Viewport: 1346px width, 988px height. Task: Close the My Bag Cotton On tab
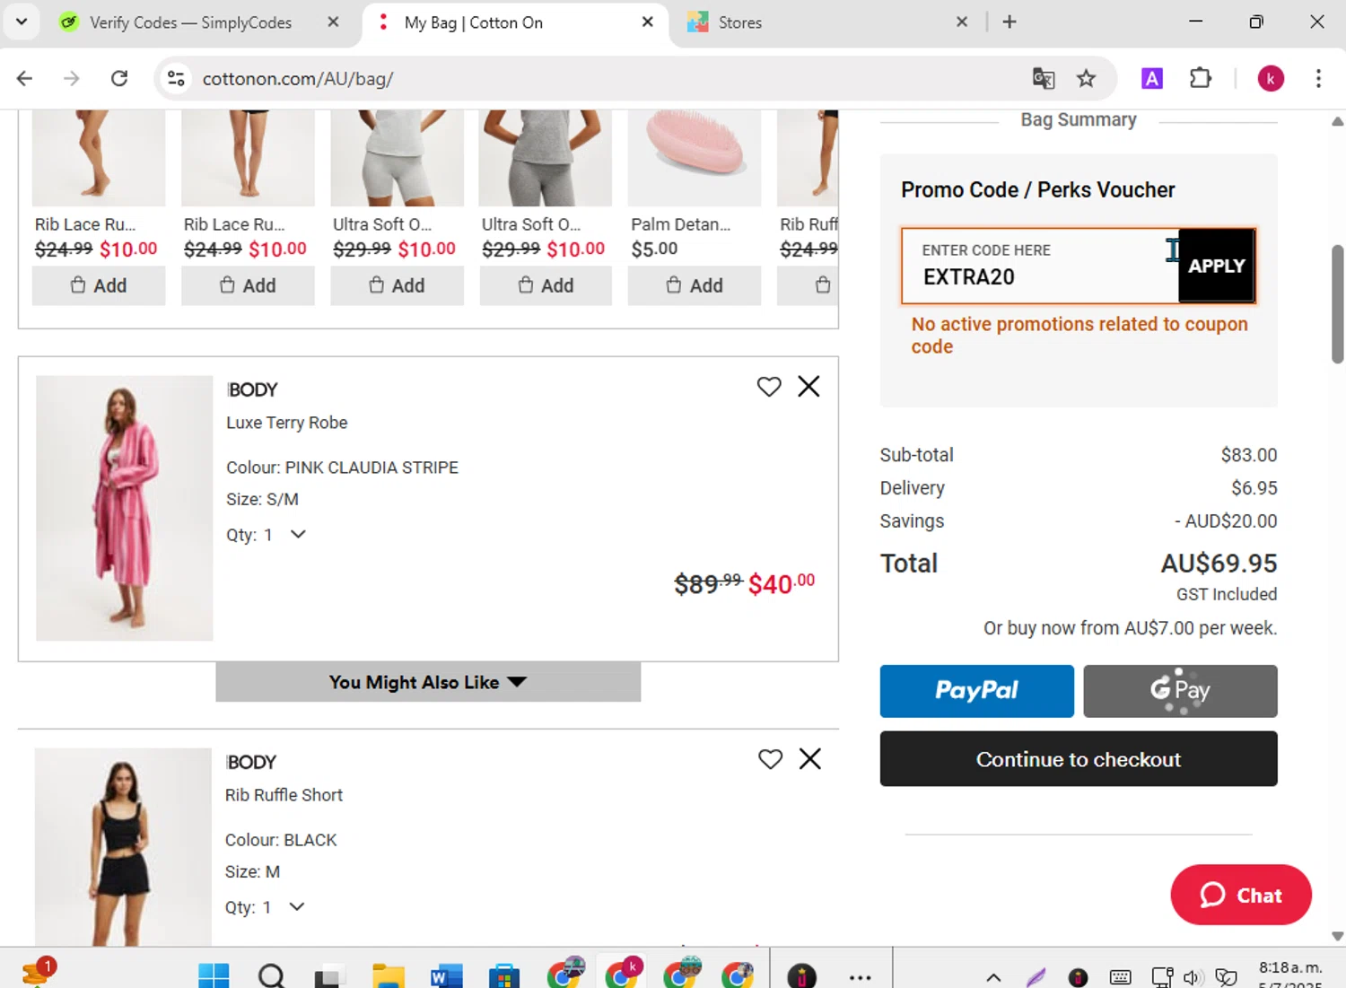click(647, 22)
